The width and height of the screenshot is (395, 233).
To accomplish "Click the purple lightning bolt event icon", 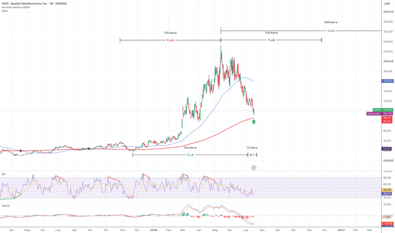I will coord(254,167).
